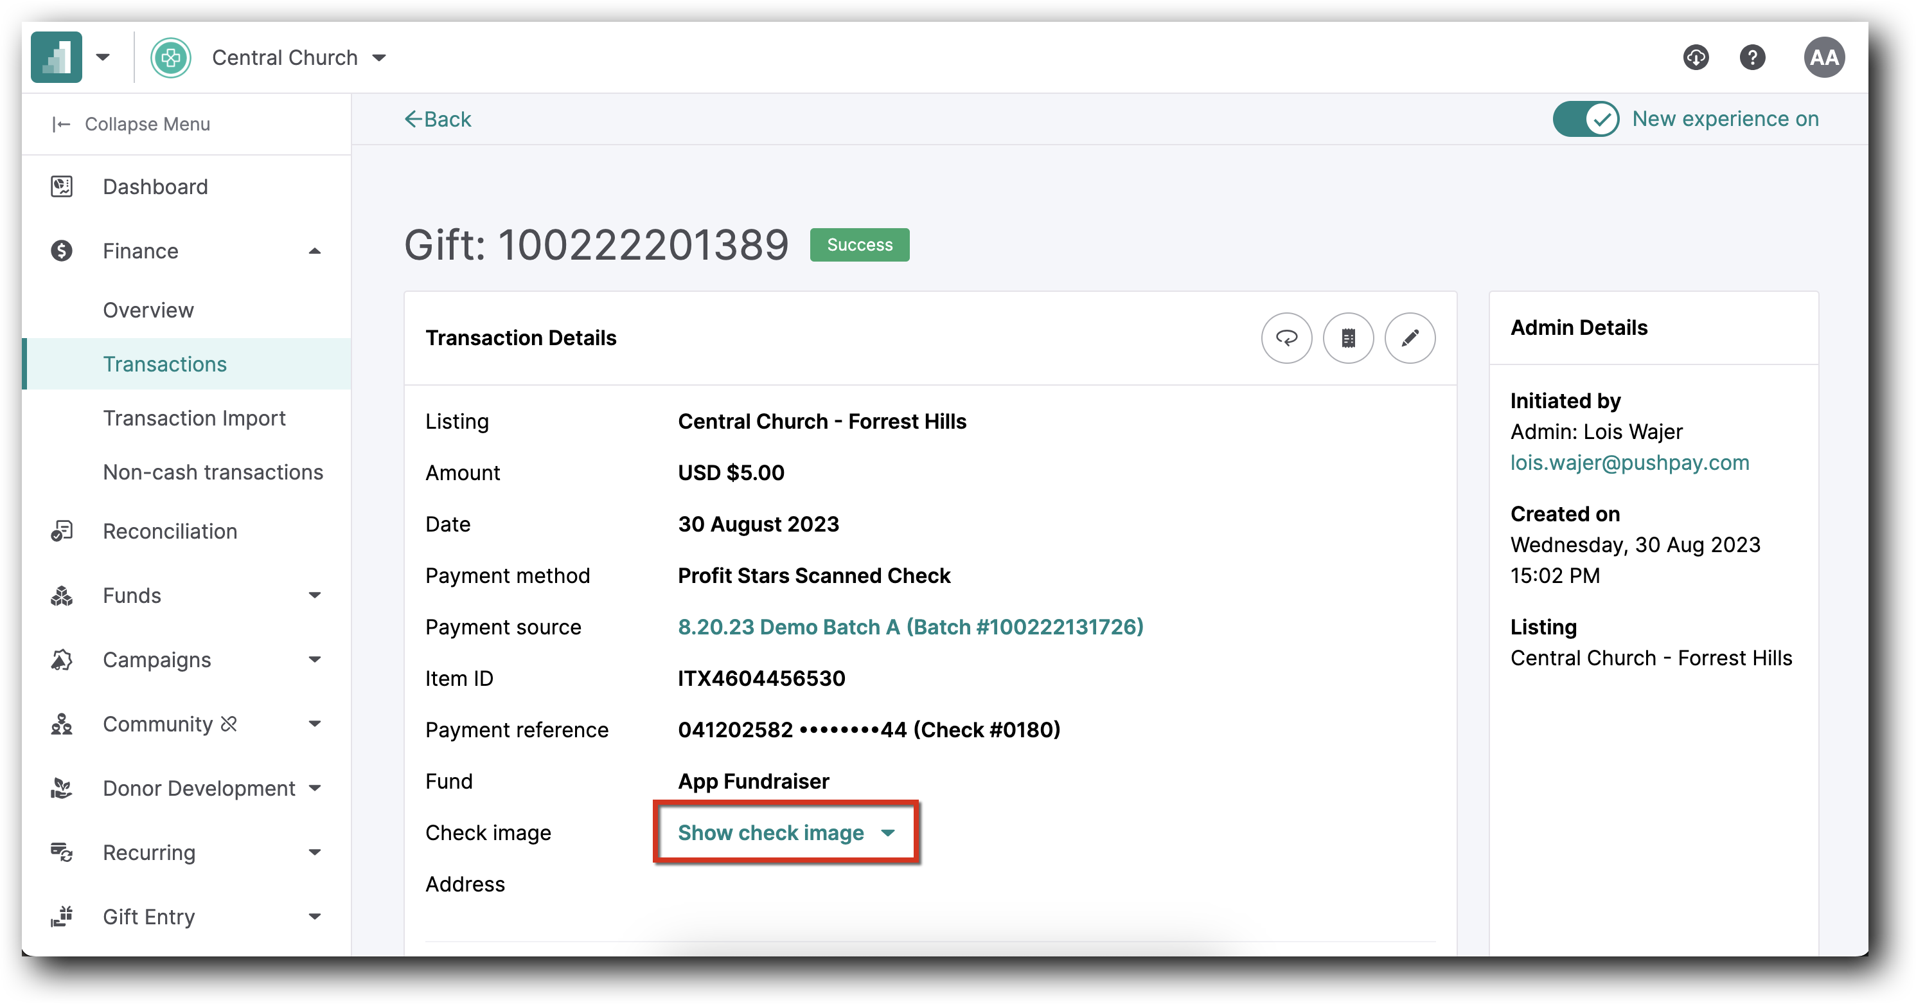Expand the Funds dropdown
The width and height of the screenshot is (1916, 1004).
pyautogui.click(x=315, y=595)
